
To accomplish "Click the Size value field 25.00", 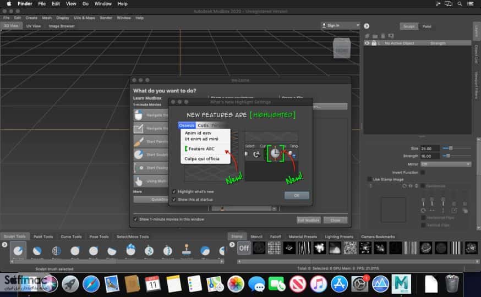I will 430,148.
